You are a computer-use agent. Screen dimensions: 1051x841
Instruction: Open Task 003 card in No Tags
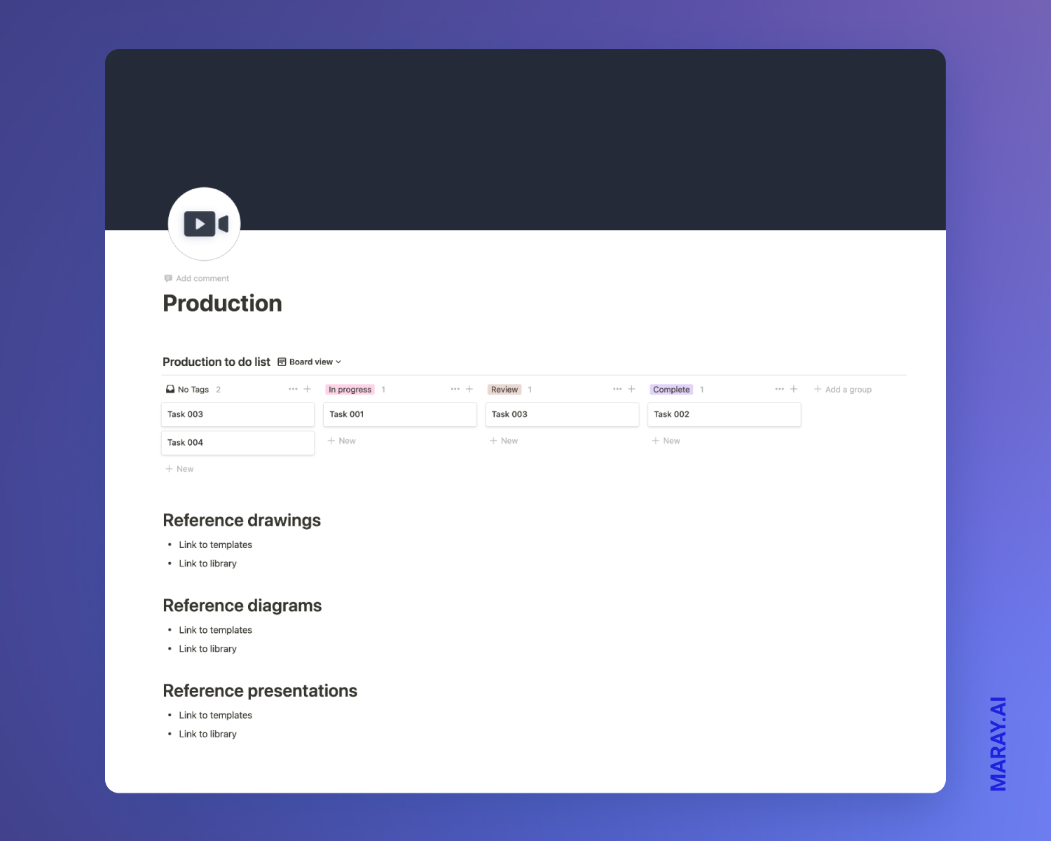click(x=238, y=414)
